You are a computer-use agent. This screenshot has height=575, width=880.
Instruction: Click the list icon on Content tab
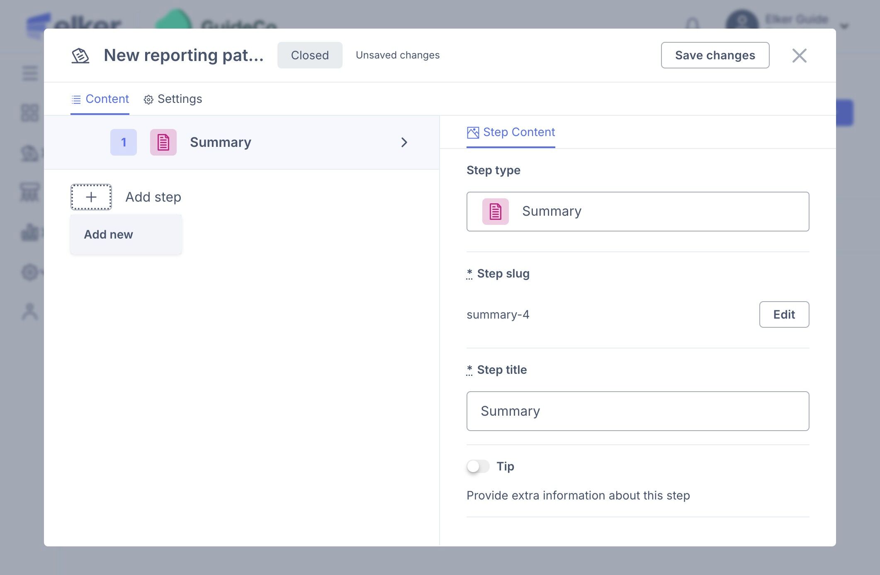click(x=76, y=100)
